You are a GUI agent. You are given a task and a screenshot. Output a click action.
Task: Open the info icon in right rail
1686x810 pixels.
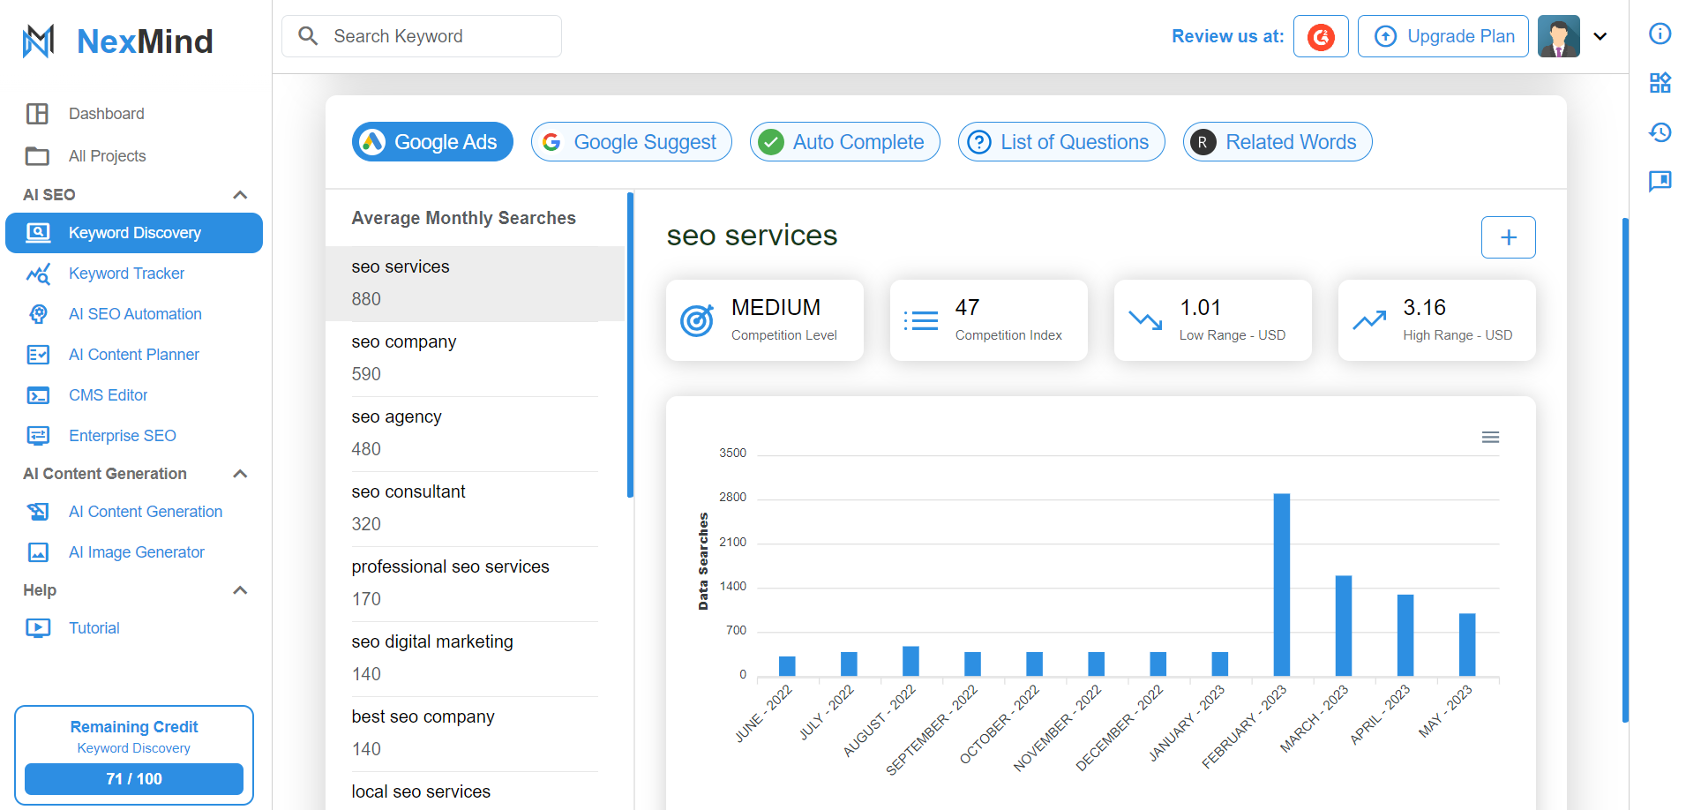pyautogui.click(x=1660, y=34)
